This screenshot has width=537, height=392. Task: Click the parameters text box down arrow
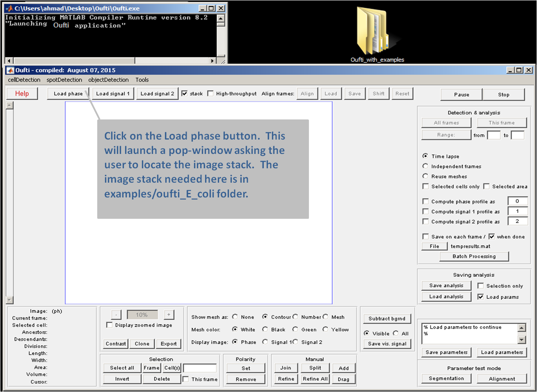point(522,340)
